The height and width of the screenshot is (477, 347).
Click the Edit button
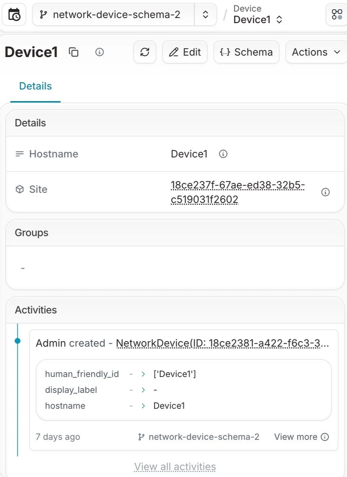pyautogui.click(x=185, y=52)
